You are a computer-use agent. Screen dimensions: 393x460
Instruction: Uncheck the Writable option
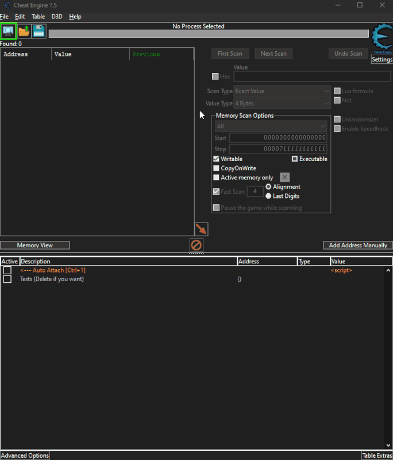[216, 159]
